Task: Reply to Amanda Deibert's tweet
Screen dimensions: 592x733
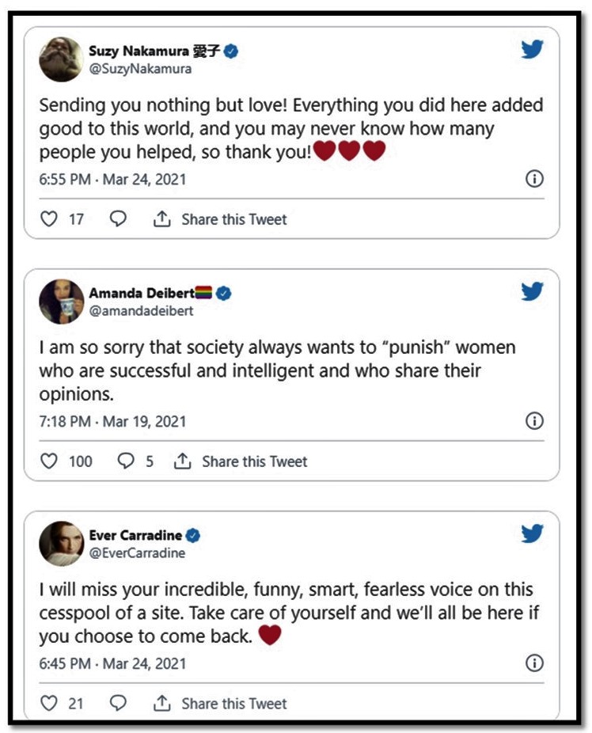Action: point(126,461)
